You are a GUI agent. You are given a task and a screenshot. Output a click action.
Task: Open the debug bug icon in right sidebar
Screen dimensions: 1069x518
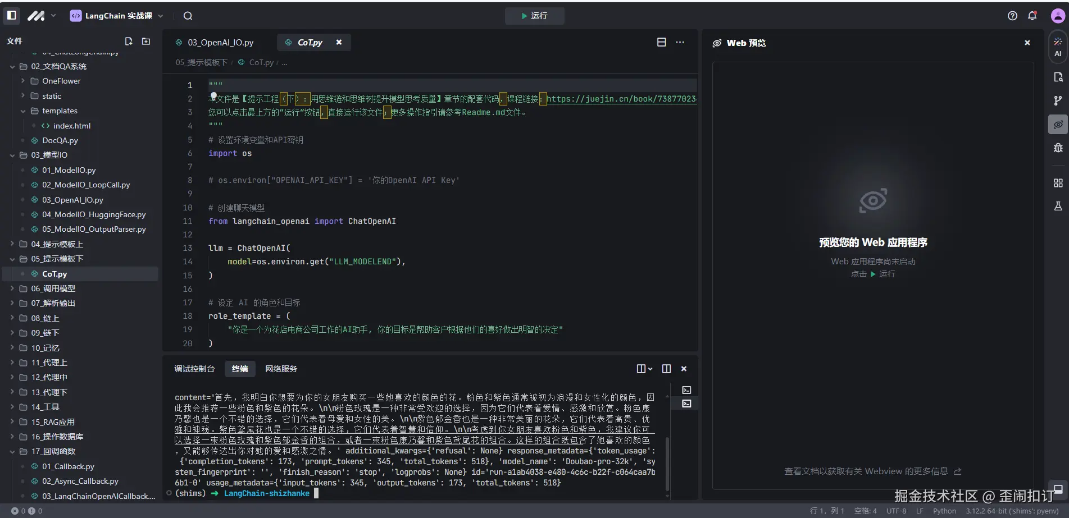[x=1058, y=148]
